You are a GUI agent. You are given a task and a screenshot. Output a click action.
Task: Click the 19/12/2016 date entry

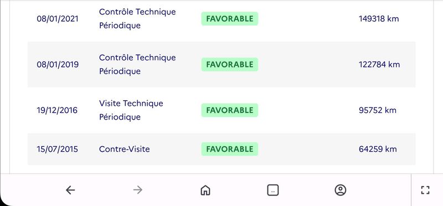(57, 111)
